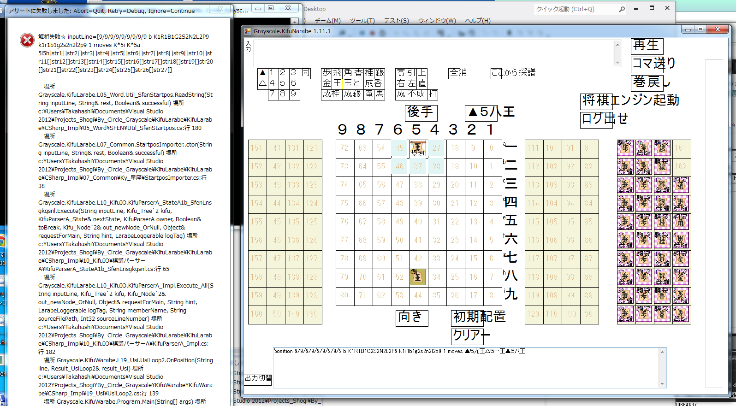Screen dimensions: 736x406
Task: Click the ▲5八王 move label button
Action: tap(481, 112)
